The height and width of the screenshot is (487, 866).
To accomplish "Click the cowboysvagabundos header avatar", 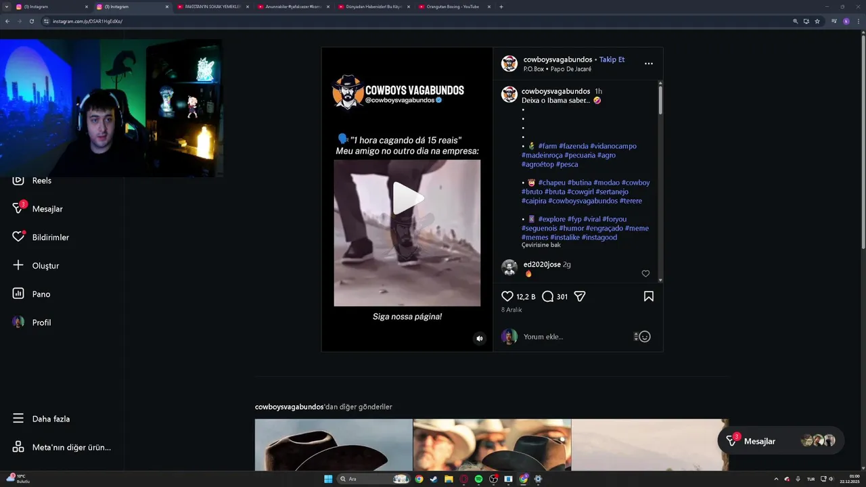I will coord(509,64).
